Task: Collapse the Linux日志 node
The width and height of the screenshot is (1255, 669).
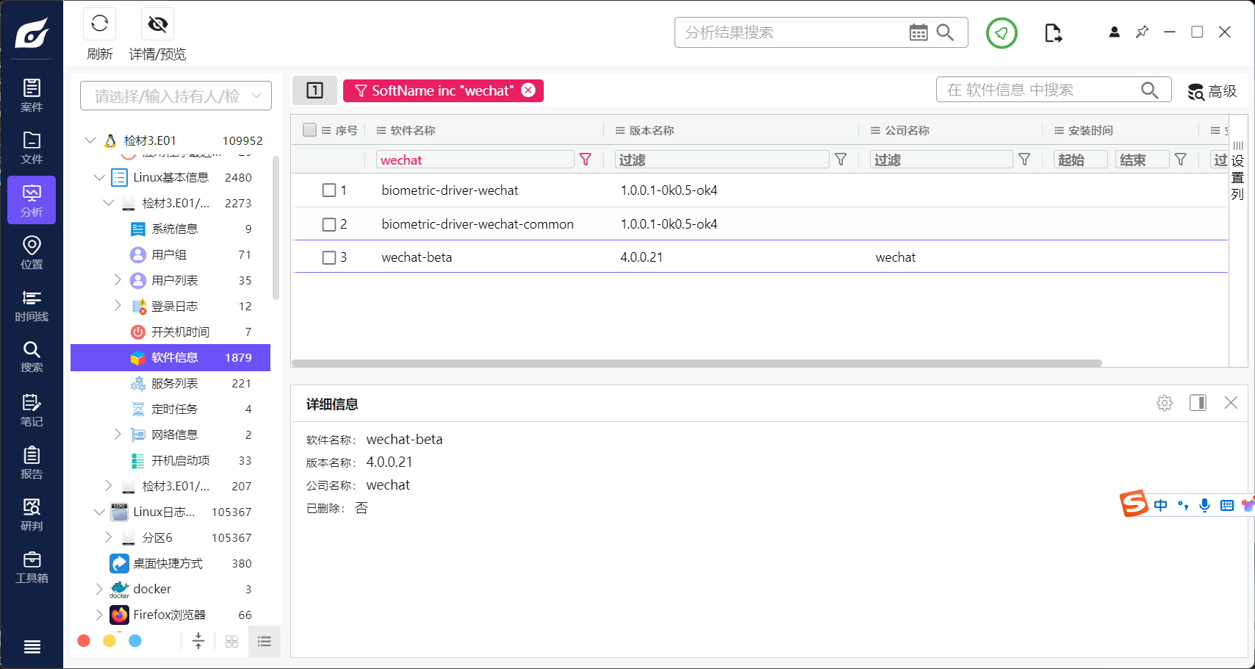Action: click(x=99, y=512)
